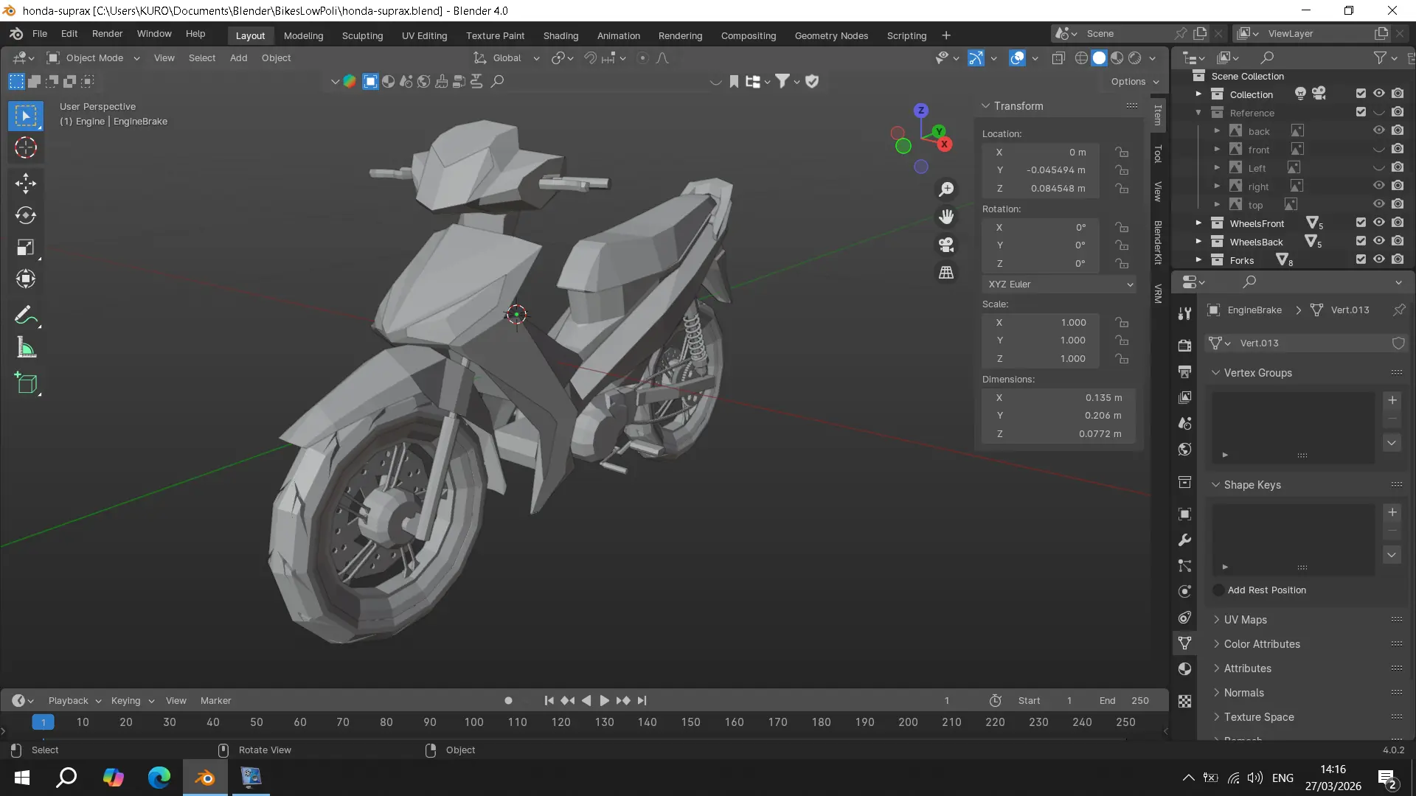Jump to the timeline end frame
The image size is (1416, 796).
click(642, 701)
